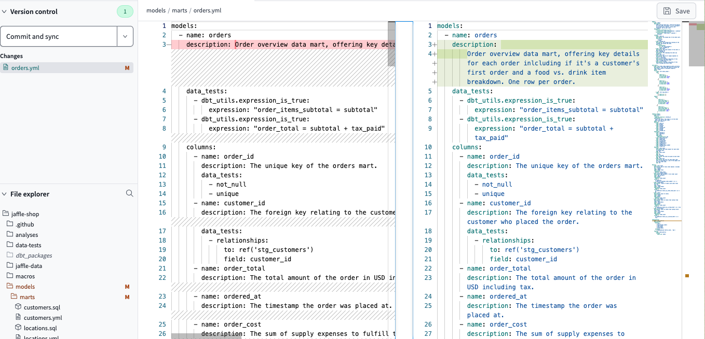Click the floppy disk icon on Save button
The image size is (705, 339).
point(667,10)
